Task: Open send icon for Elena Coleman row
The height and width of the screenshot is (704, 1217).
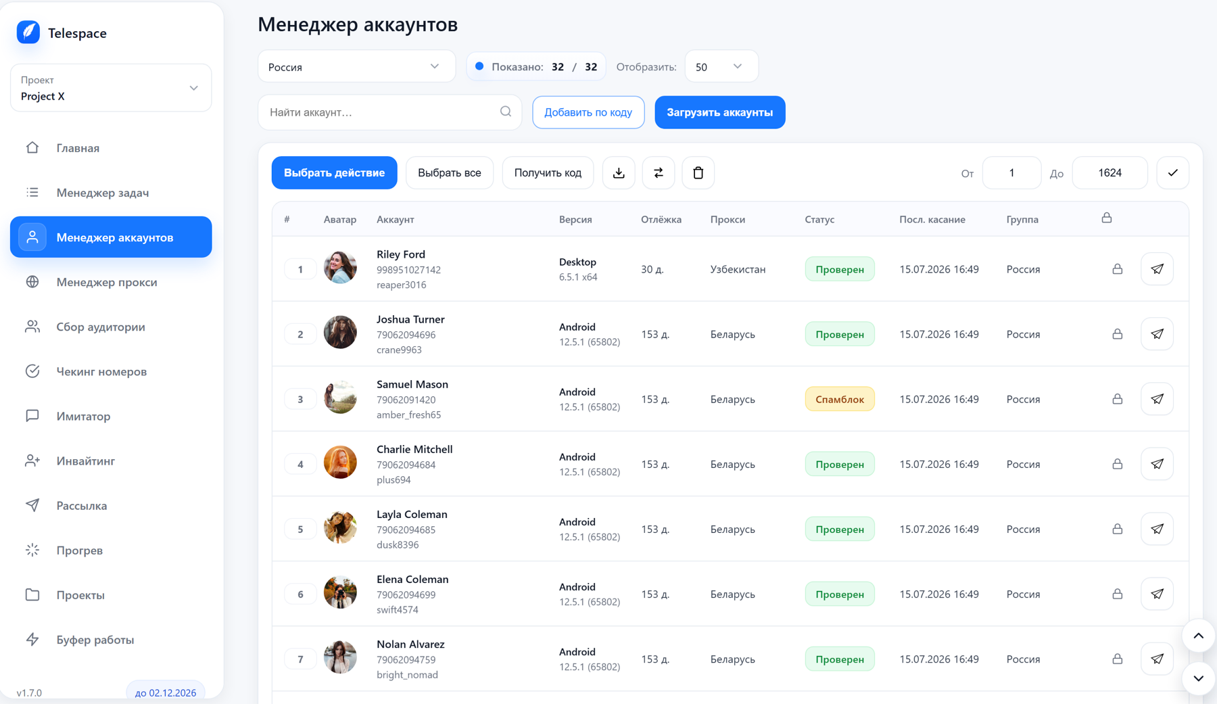Action: 1158,594
